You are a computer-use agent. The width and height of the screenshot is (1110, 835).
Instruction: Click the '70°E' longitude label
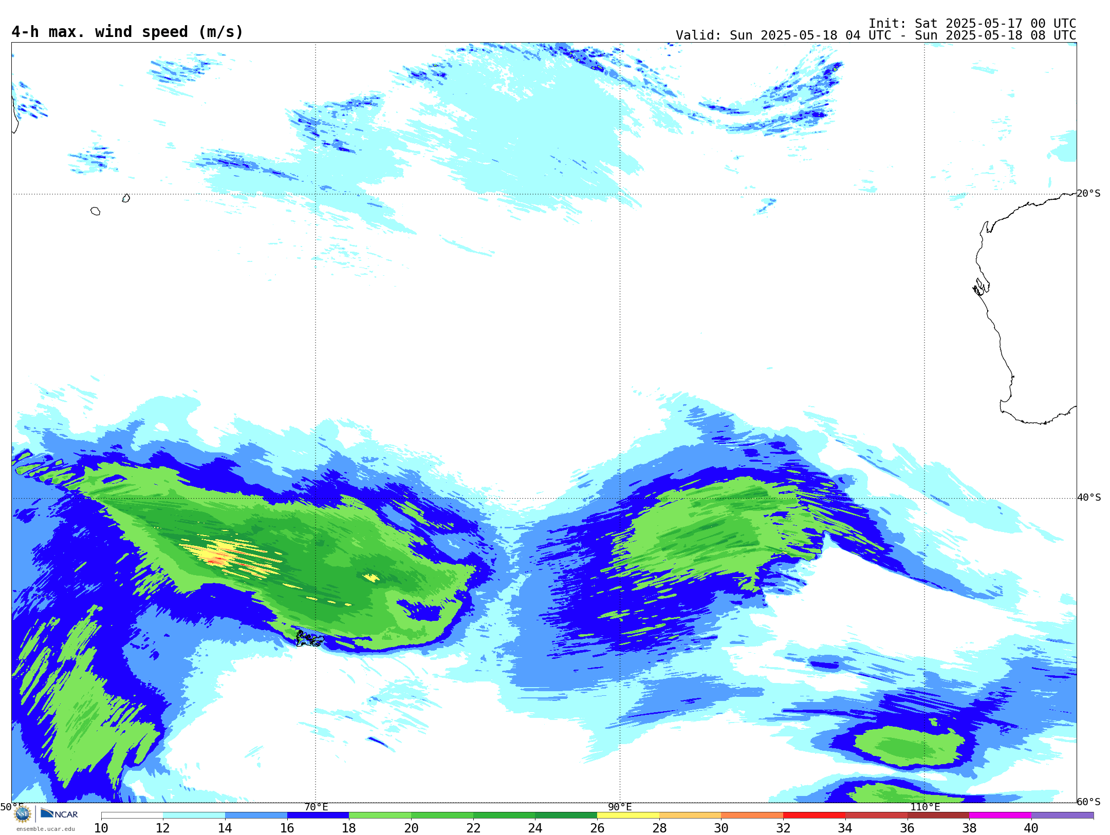point(316,807)
